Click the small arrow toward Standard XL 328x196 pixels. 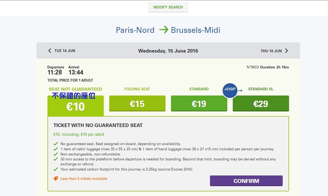[x=240, y=90]
